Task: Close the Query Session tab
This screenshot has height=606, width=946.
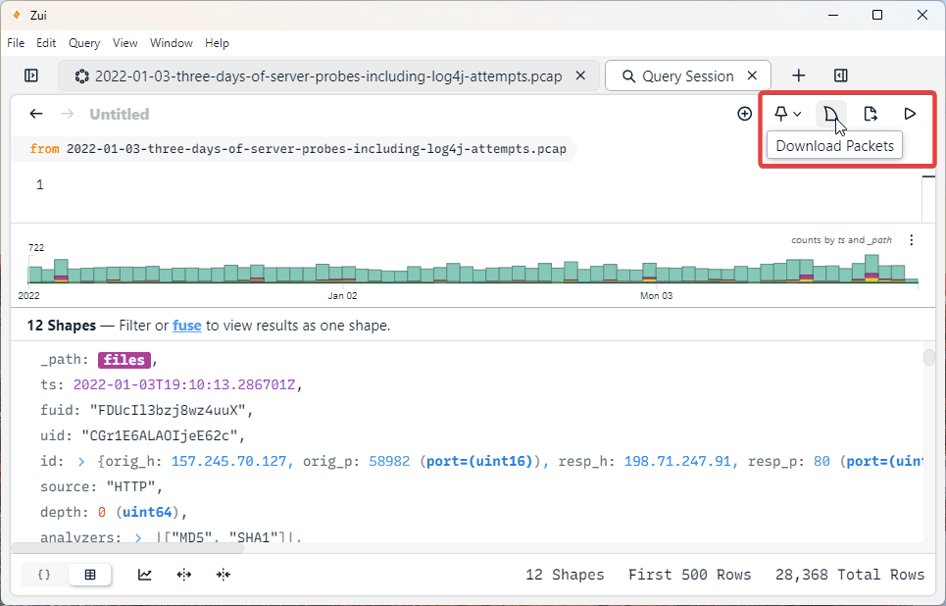Action: tap(752, 76)
